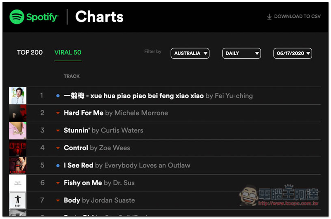Click the Body album art thumbnail
Screen dimensions: 331x219
17,200
